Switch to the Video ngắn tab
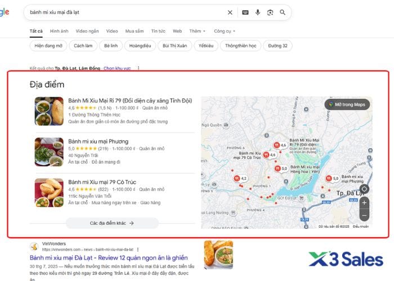 87,31
